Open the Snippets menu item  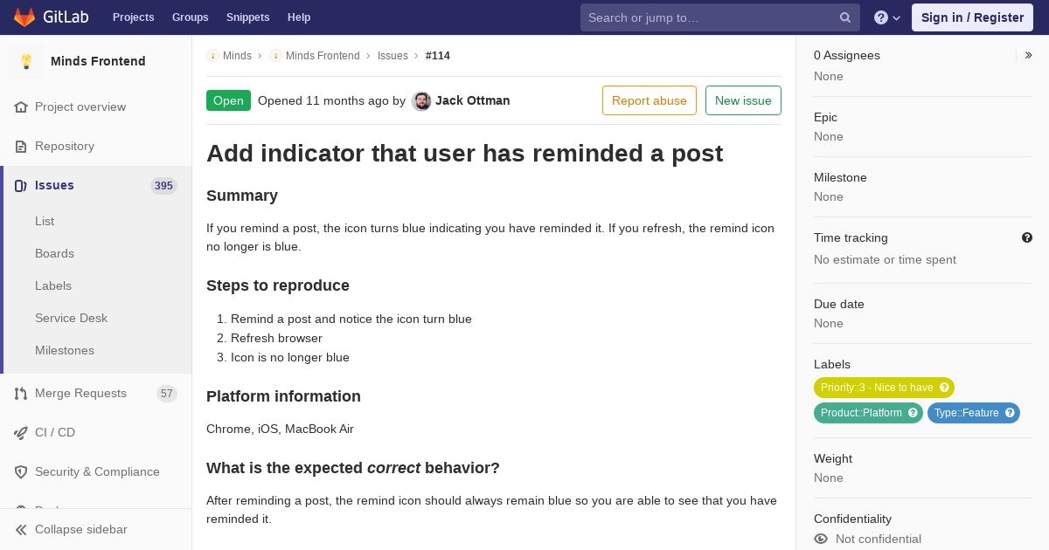pos(248,17)
